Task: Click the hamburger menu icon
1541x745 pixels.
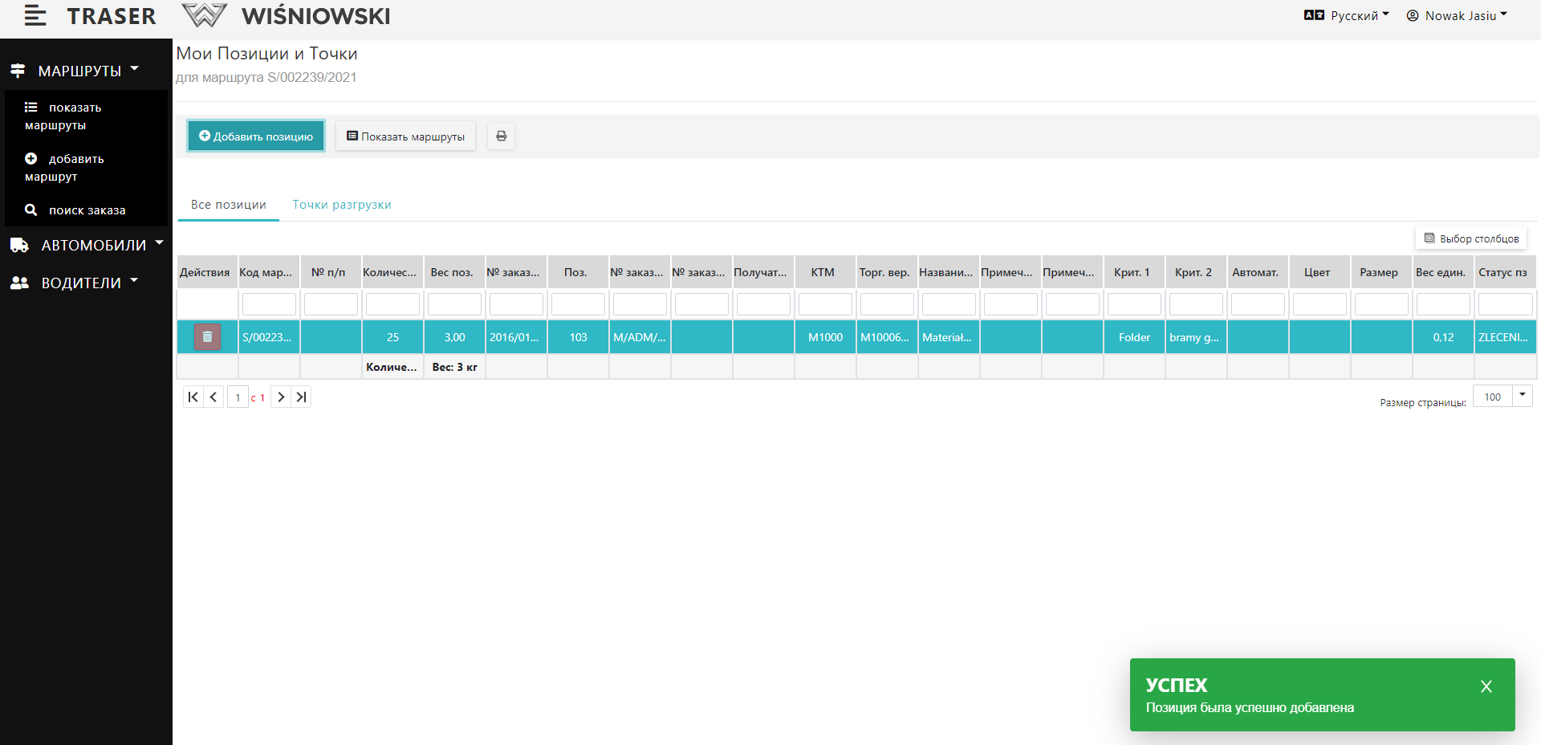Action: tap(35, 15)
